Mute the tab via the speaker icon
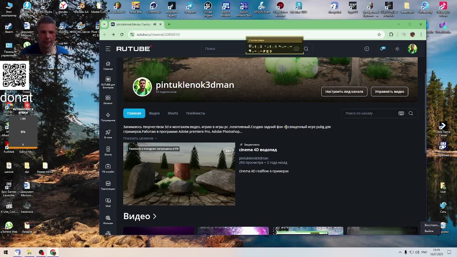This screenshot has width=457, height=257. pyautogui.click(x=155, y=24)
